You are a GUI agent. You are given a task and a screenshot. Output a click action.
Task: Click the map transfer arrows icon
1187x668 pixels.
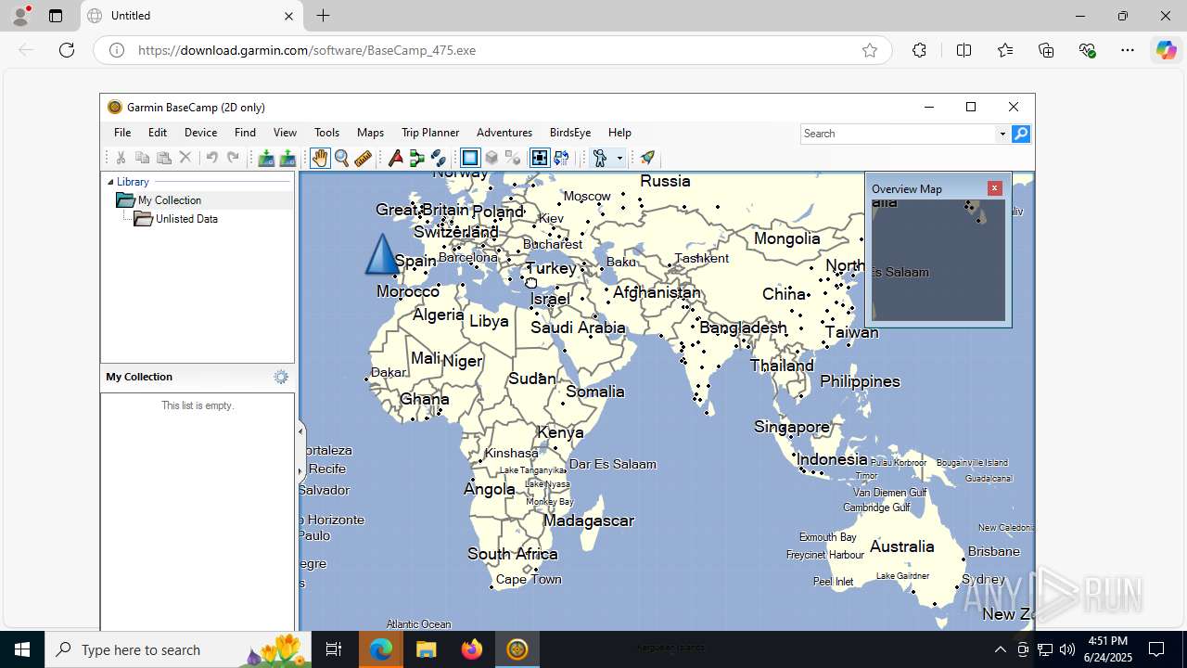561,158
